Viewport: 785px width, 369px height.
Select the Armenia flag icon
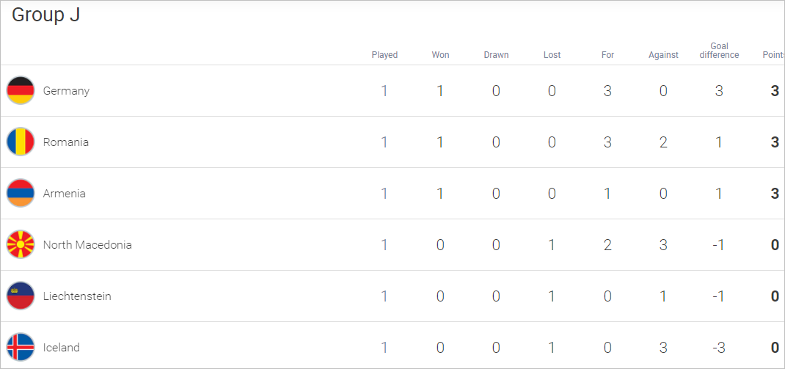click(x=21, y=193)
